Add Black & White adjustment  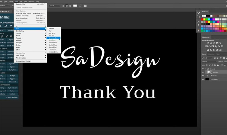click(x=212, y=46)
